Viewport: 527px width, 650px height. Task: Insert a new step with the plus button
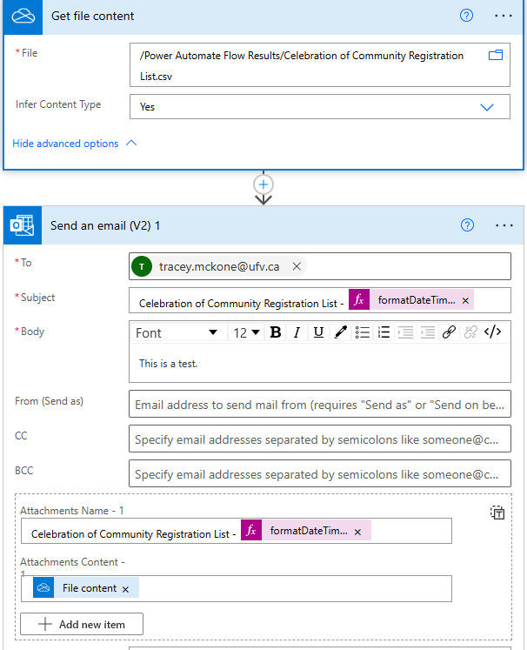pos(263,184)
